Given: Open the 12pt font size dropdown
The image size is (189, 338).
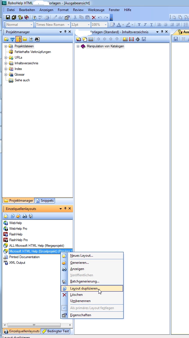Looking at the screenshot, I should click(x=89, y=25).
